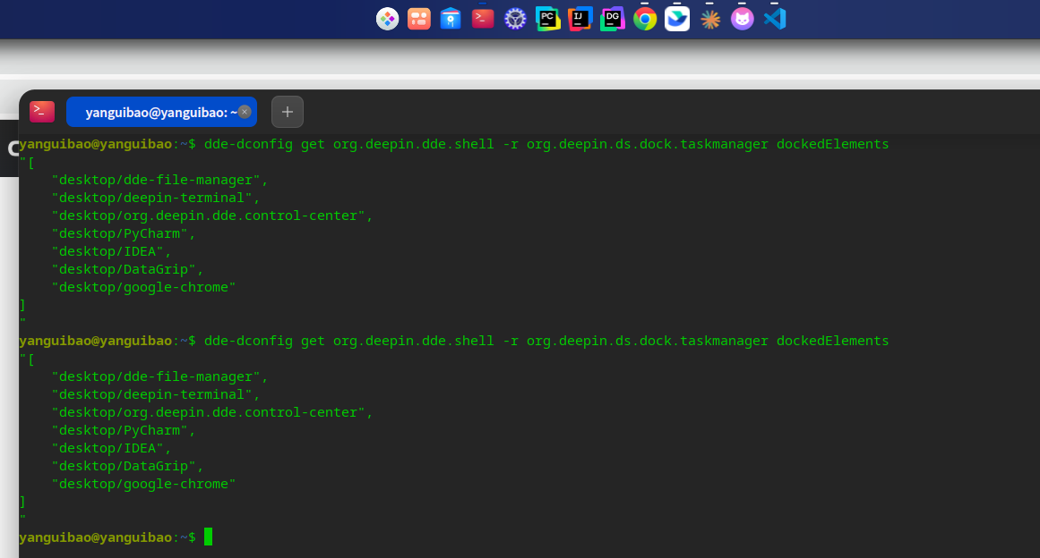1040x558 pixels.
Task: Click the green terminal cursor block
Action: click(x=208, y=537)
